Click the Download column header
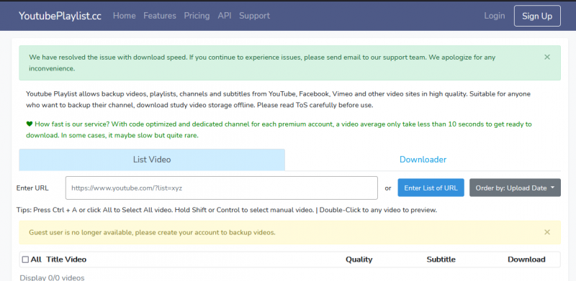 (x=526, y=259)
